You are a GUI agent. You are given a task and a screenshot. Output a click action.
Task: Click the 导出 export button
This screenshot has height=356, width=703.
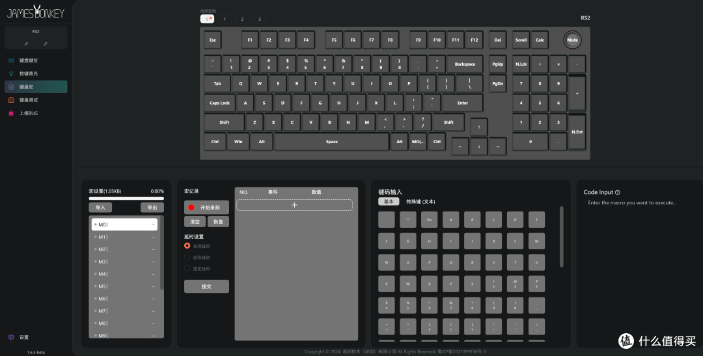(x=152, y=208)
